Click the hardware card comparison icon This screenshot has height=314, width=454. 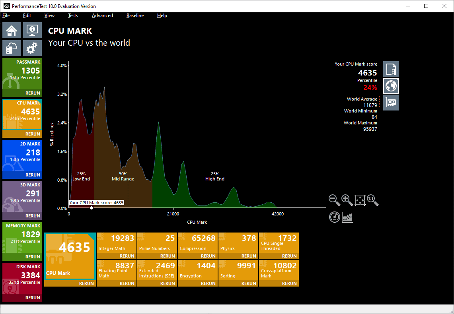[391, 103]
